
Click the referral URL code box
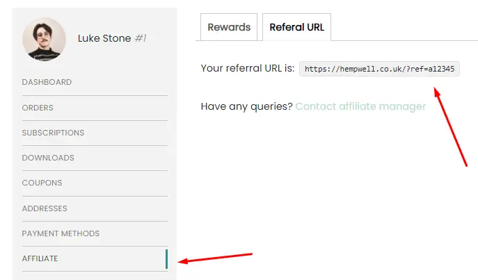pyautogui.click(x=379, y=69)
